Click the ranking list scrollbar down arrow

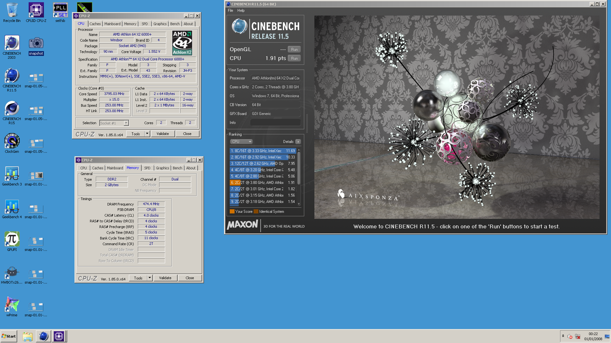click(299, 204)
